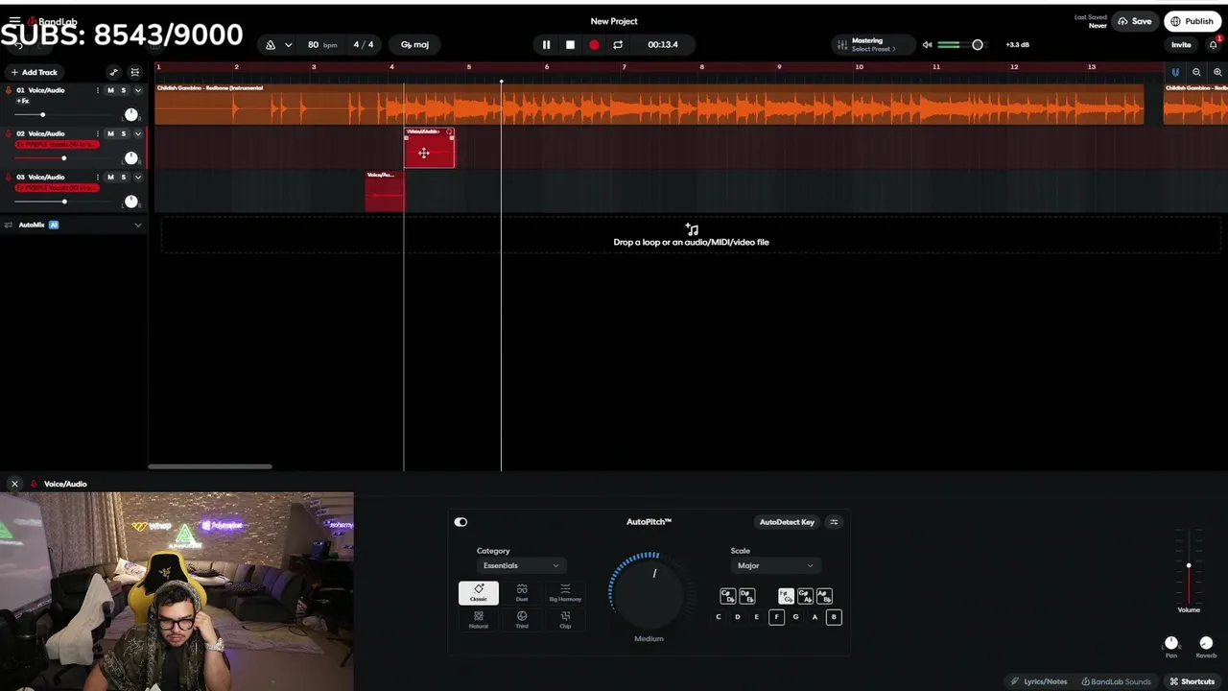Start recording with the red record button

click(x=594, y=45)
